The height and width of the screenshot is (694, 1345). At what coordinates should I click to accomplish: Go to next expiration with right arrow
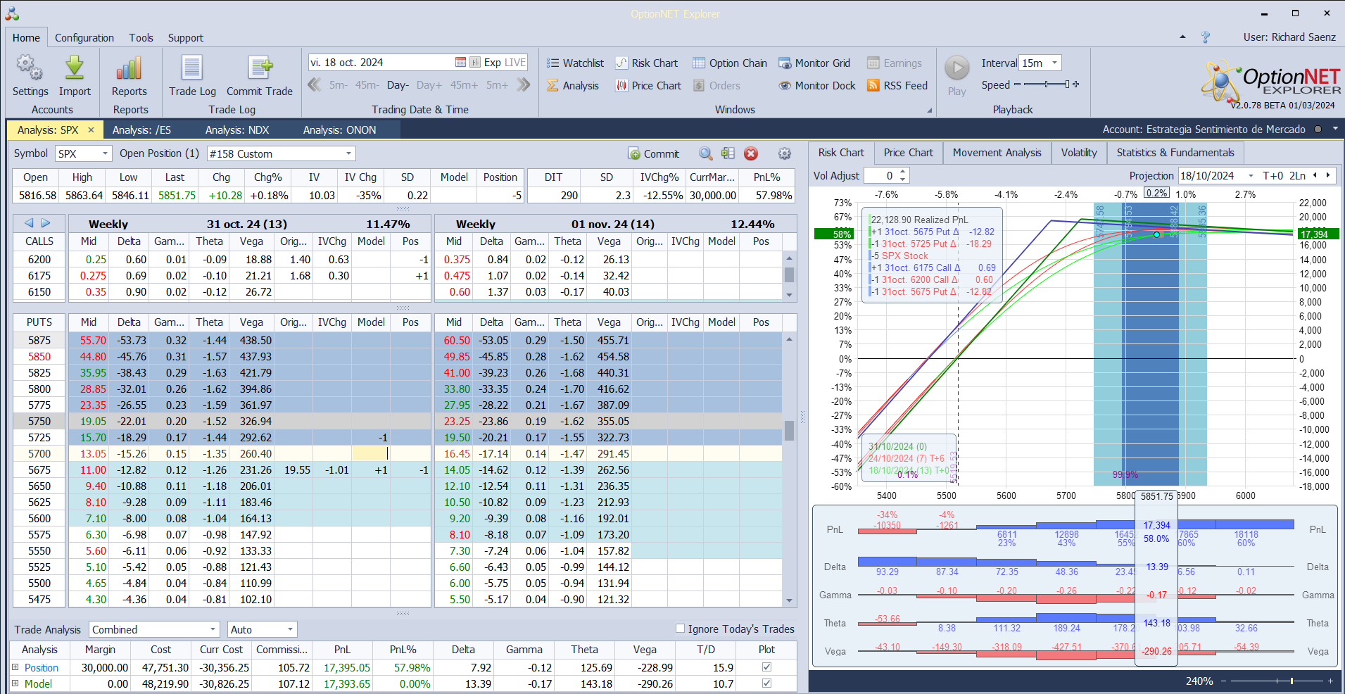tap(46, 223)
